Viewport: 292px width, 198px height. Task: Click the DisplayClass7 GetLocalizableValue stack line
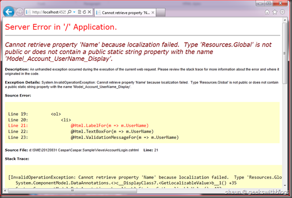126,183
